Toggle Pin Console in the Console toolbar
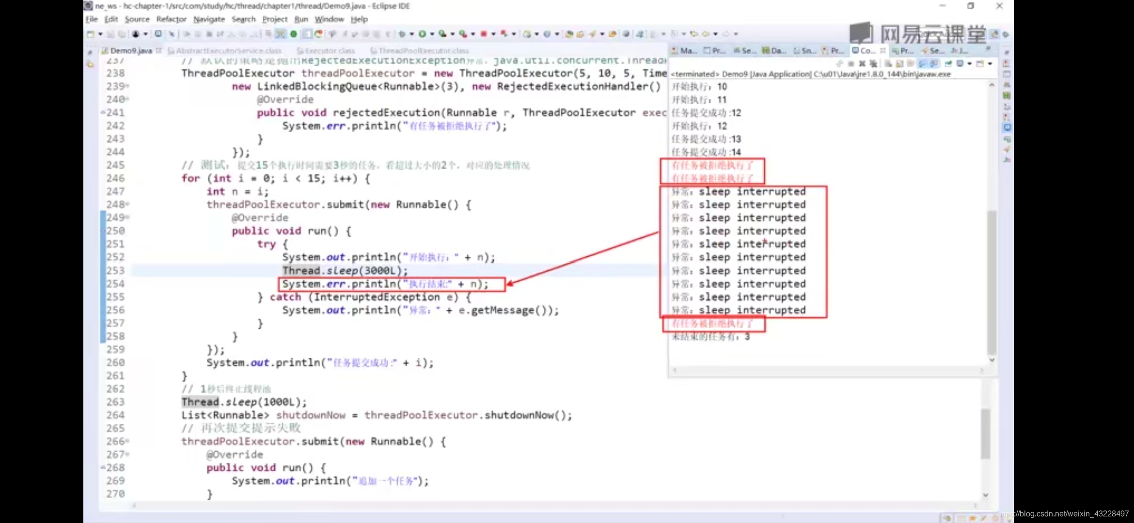The width and height of the screenshot is (1134, 523). pyautogui.click(x=948, y=63)
